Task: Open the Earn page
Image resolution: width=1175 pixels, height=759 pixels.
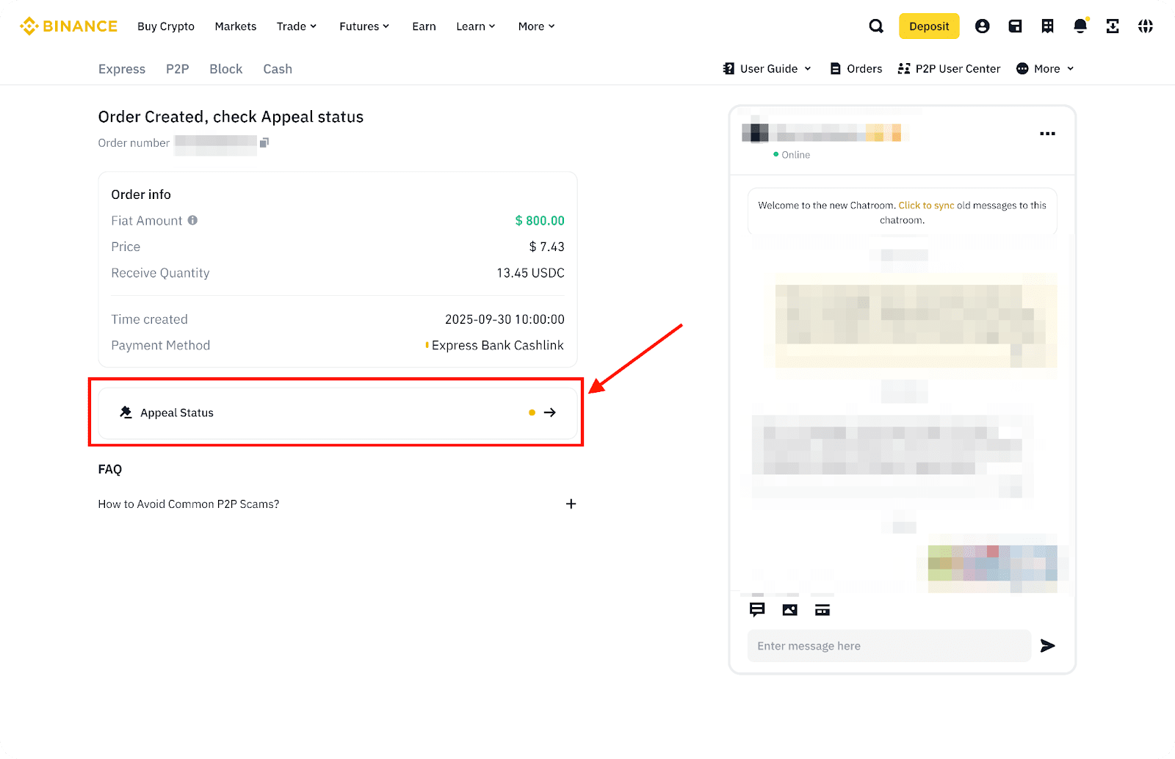Action: tap(424, 26)
